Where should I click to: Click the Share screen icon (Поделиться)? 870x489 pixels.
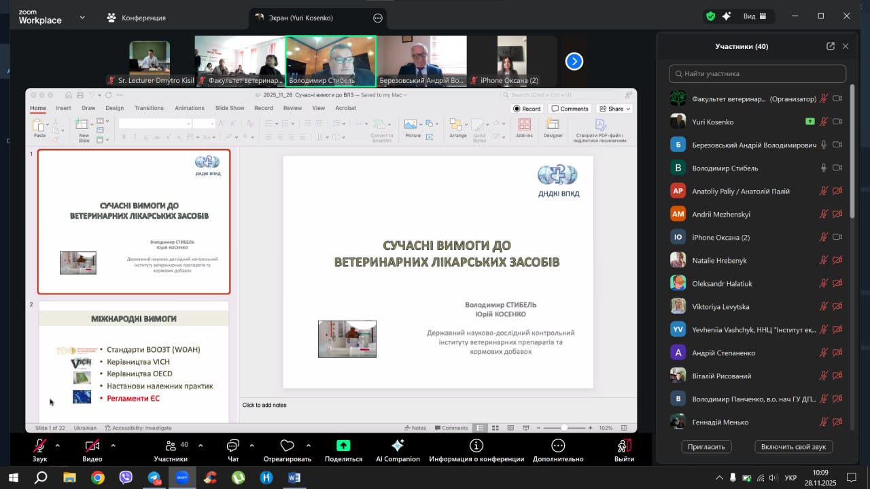coord(343,446)
